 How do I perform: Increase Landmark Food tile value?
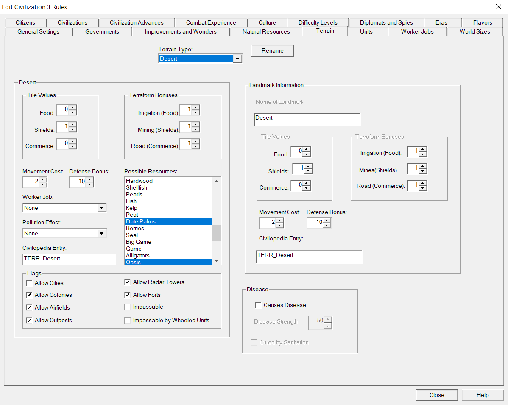(x=307, y=149)
